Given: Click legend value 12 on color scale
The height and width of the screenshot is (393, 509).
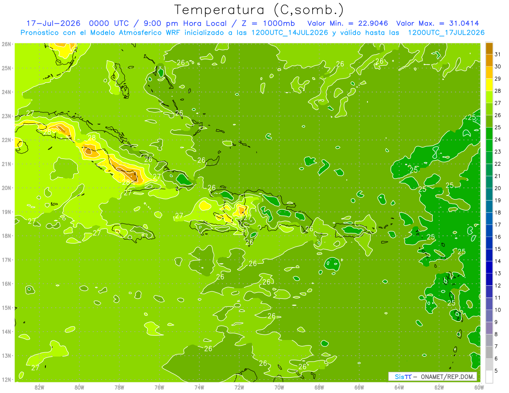Looking at the screenshot, I should (498, 285).
